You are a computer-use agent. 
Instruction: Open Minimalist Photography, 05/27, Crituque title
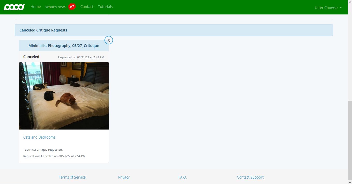click(x=64, y=46)
